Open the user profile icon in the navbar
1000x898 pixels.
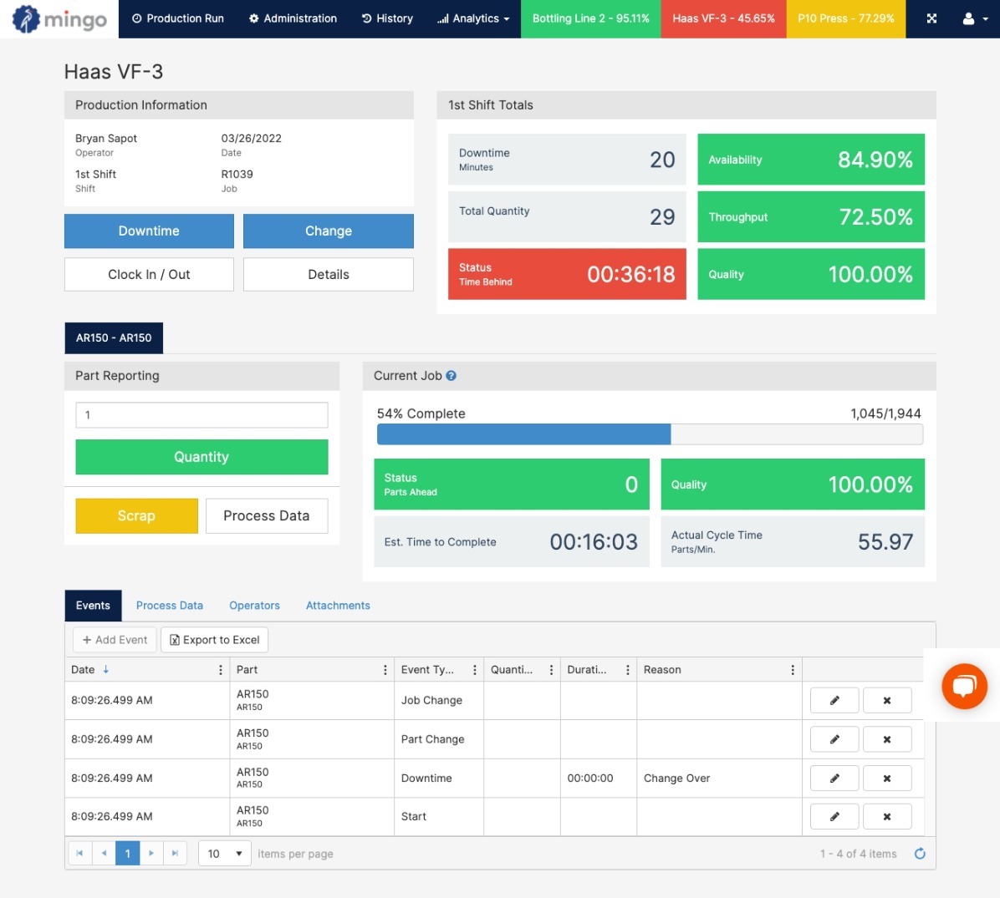tap(967, 18)
